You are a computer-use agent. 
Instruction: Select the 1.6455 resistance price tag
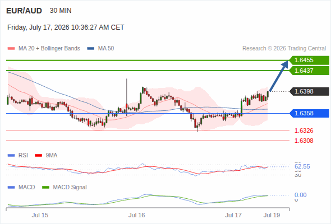(309, 60)
